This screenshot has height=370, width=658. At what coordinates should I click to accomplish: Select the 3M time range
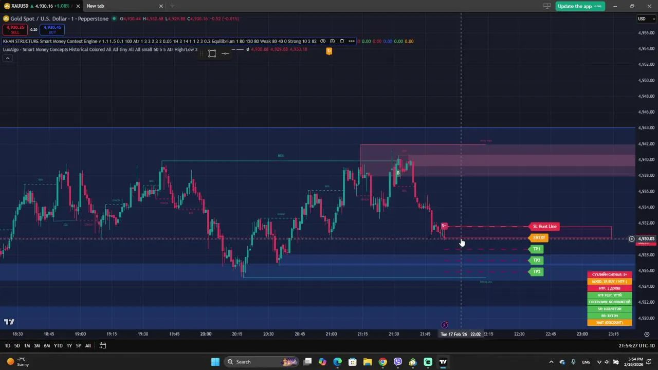37,346
